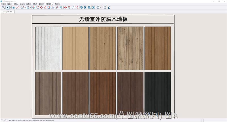This screenshot has height=122, width=227.
Task: Open the 文件(F) menu
Action: [x=3, y=4]
